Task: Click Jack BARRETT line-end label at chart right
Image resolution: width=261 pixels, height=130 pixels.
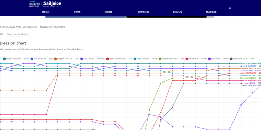Action: tap(252, 66)
